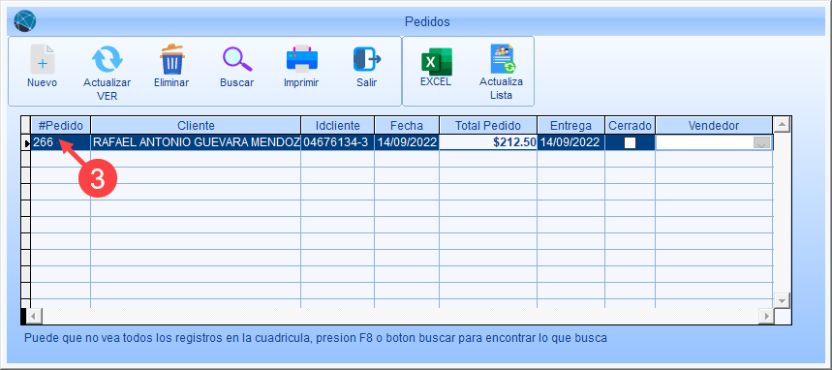Click the globe application icon in title bar
This screenshot has width=832, height=370.
coord(24,21)
